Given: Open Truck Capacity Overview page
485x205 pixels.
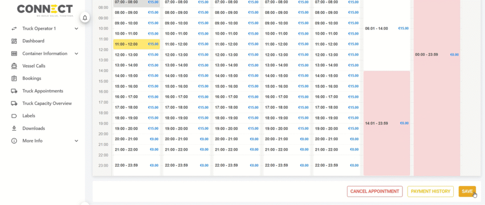Looking at the screenshot, I should point(47,103).
